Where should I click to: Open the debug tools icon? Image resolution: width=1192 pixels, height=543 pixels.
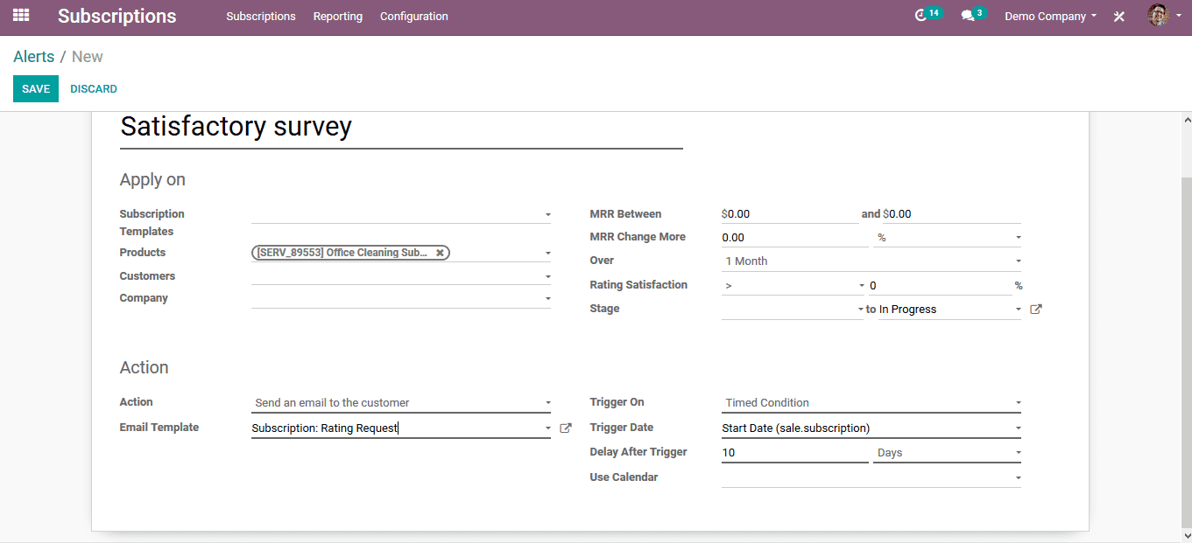[x=1119, y=17]
